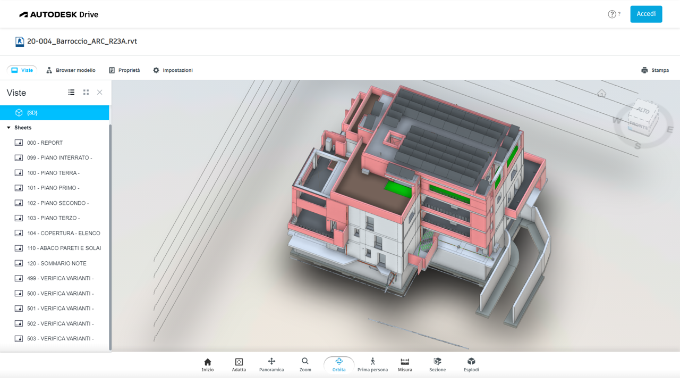Switch Viste panel to thumbnail grid view
The image size is (680, 383).
coord(86,93)
